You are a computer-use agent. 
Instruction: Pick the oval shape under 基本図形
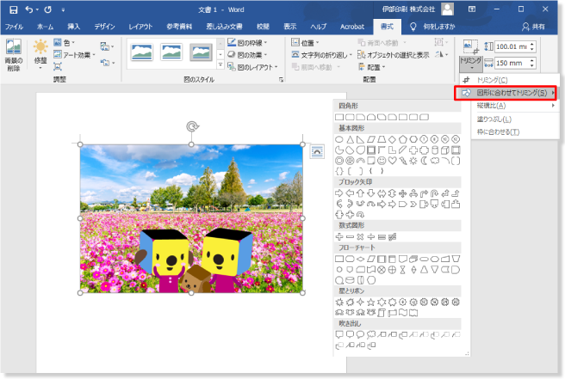(339, 139)
